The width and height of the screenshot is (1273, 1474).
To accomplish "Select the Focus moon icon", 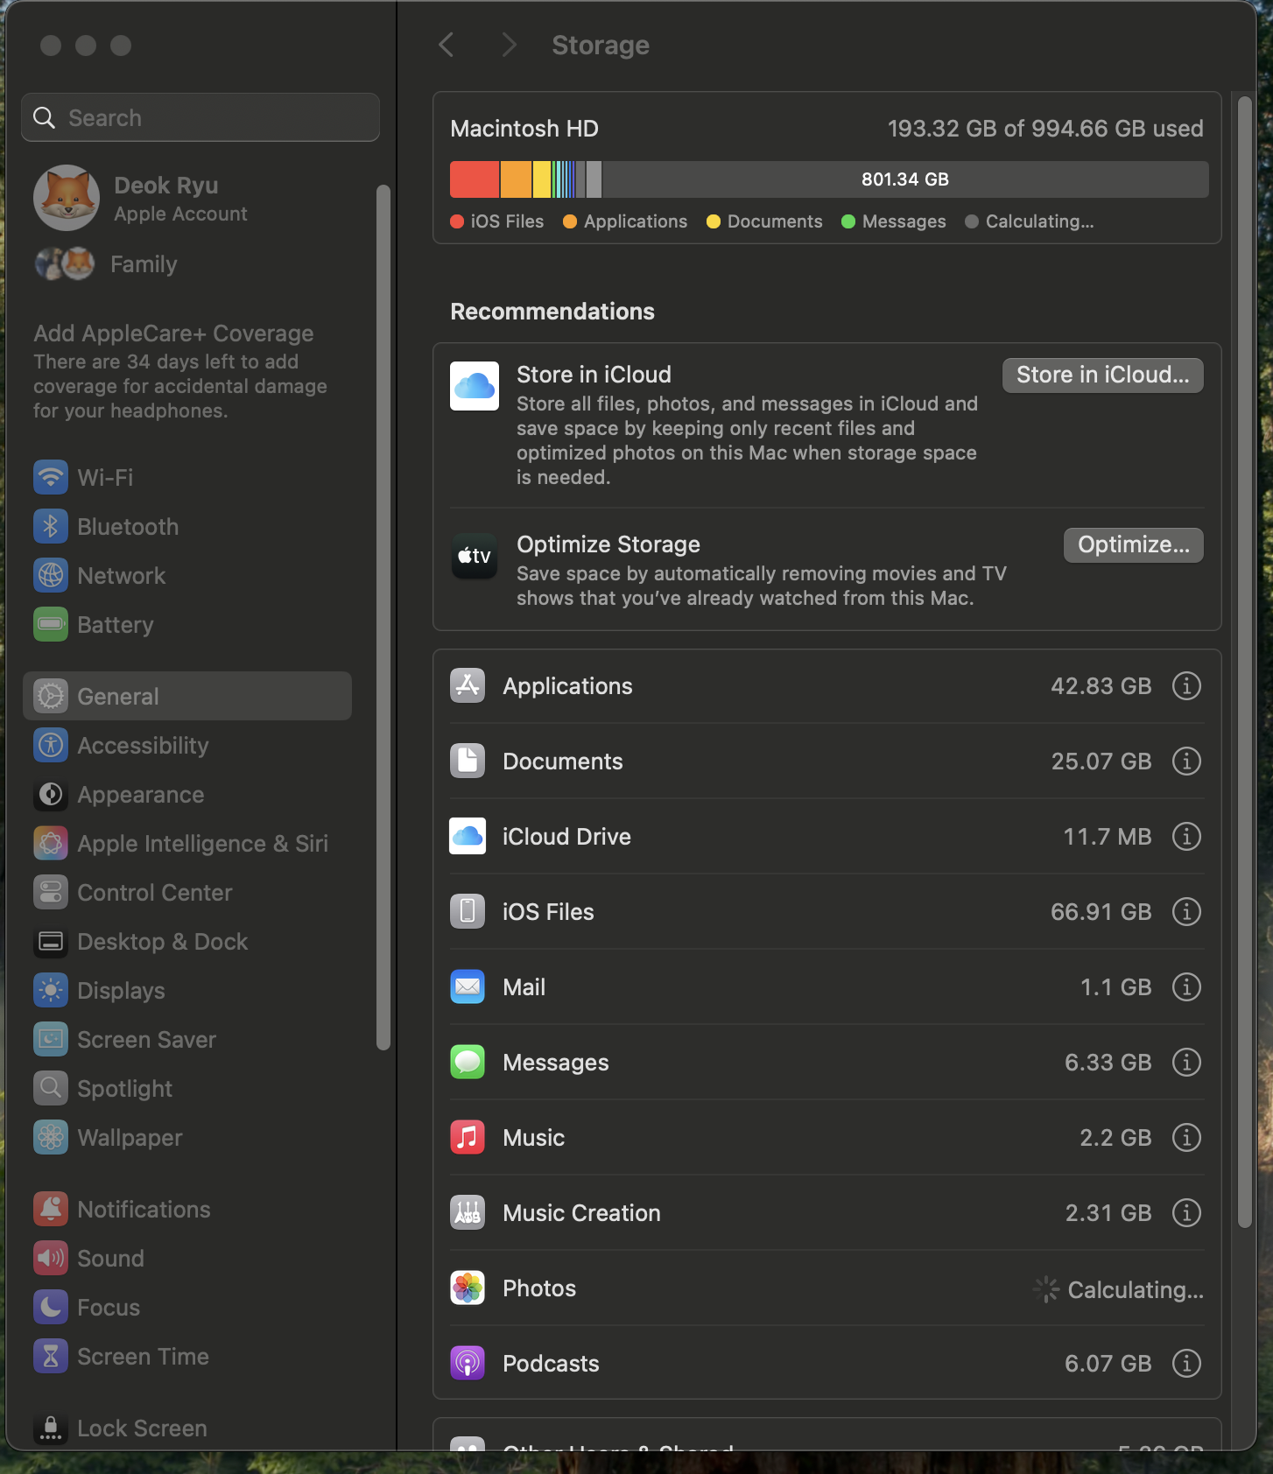I will [51, 1307].
